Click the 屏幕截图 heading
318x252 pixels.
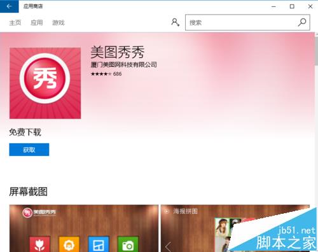click(28, 192)
